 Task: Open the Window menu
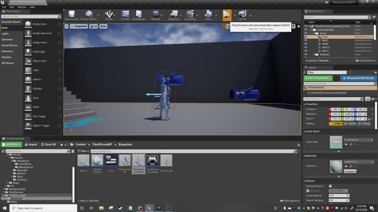[x=22, y=7]
